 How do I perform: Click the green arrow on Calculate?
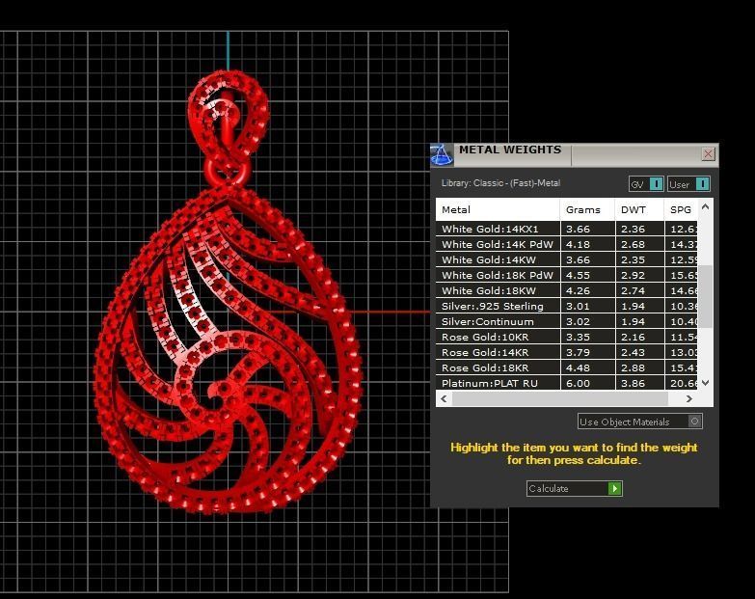[614, 488]
